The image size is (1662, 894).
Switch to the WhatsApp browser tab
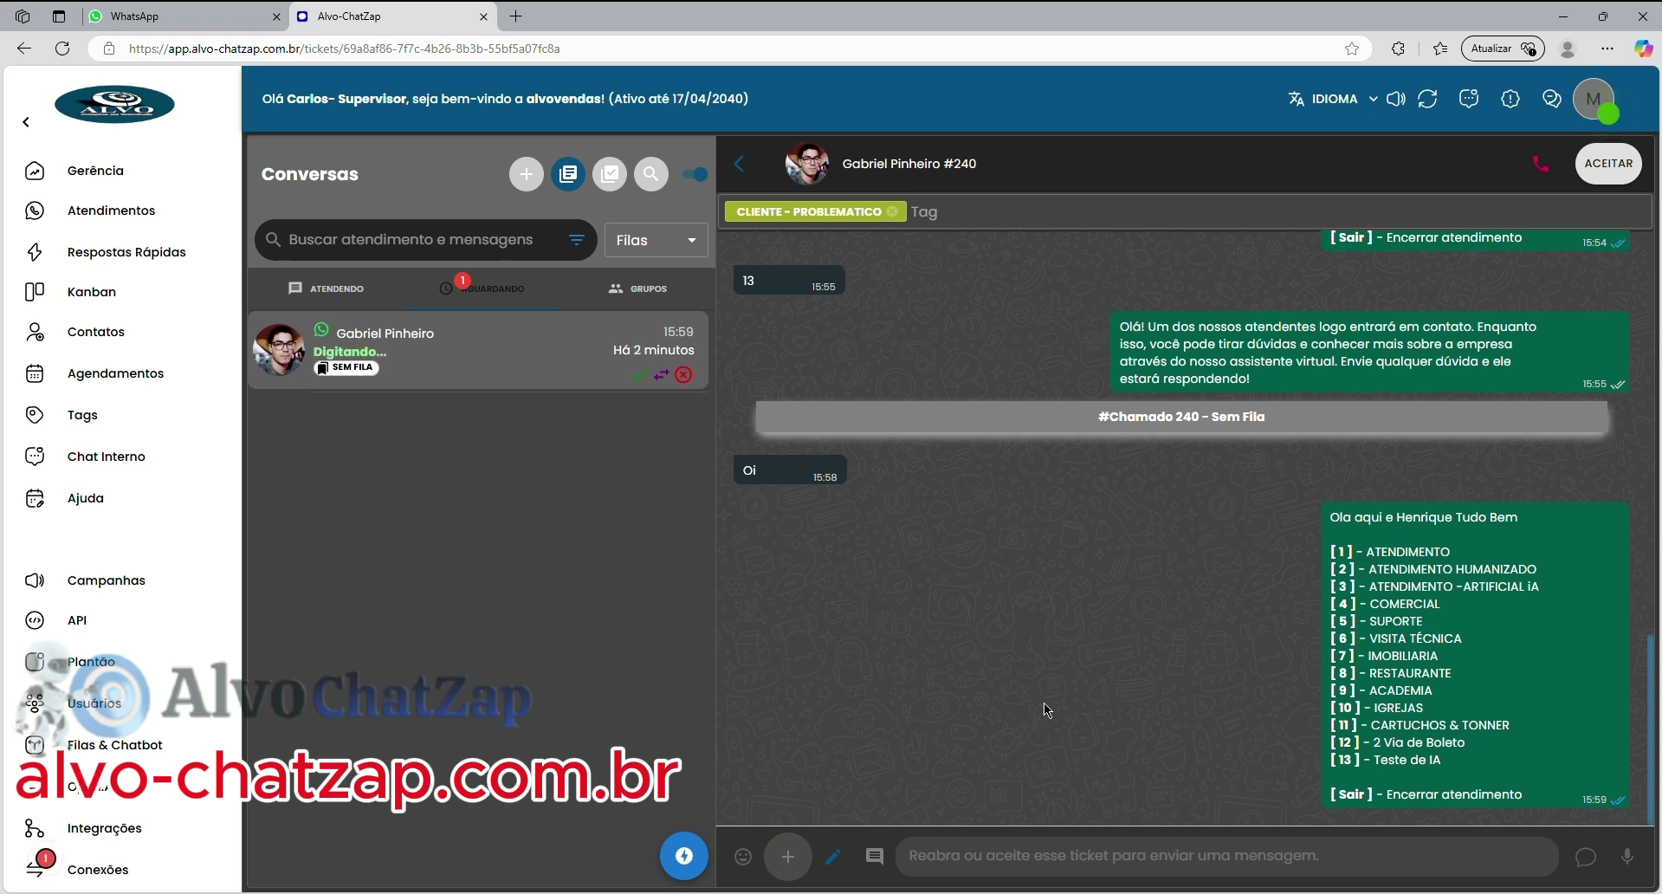[x=186, y=16]
